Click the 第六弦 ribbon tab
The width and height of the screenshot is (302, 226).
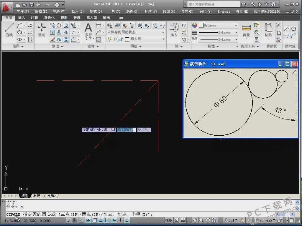click(x=92, y=18)
